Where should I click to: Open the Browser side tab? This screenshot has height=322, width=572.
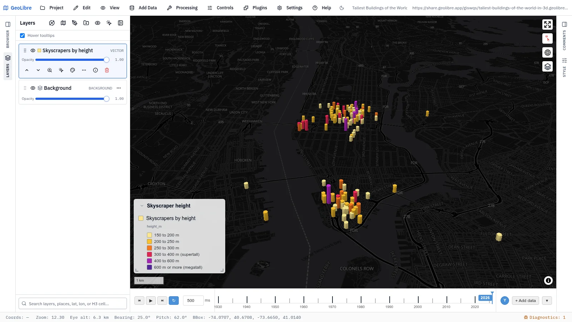point(8,39)
